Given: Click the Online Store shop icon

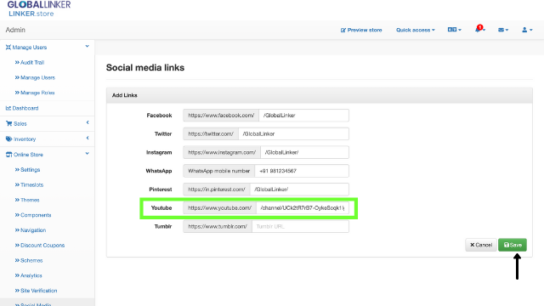Looking at the screenshot, I should point(9,155).
